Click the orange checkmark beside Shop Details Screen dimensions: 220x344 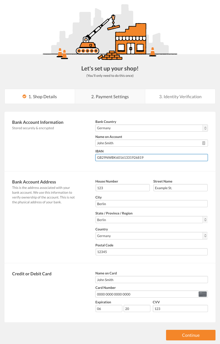24,96
